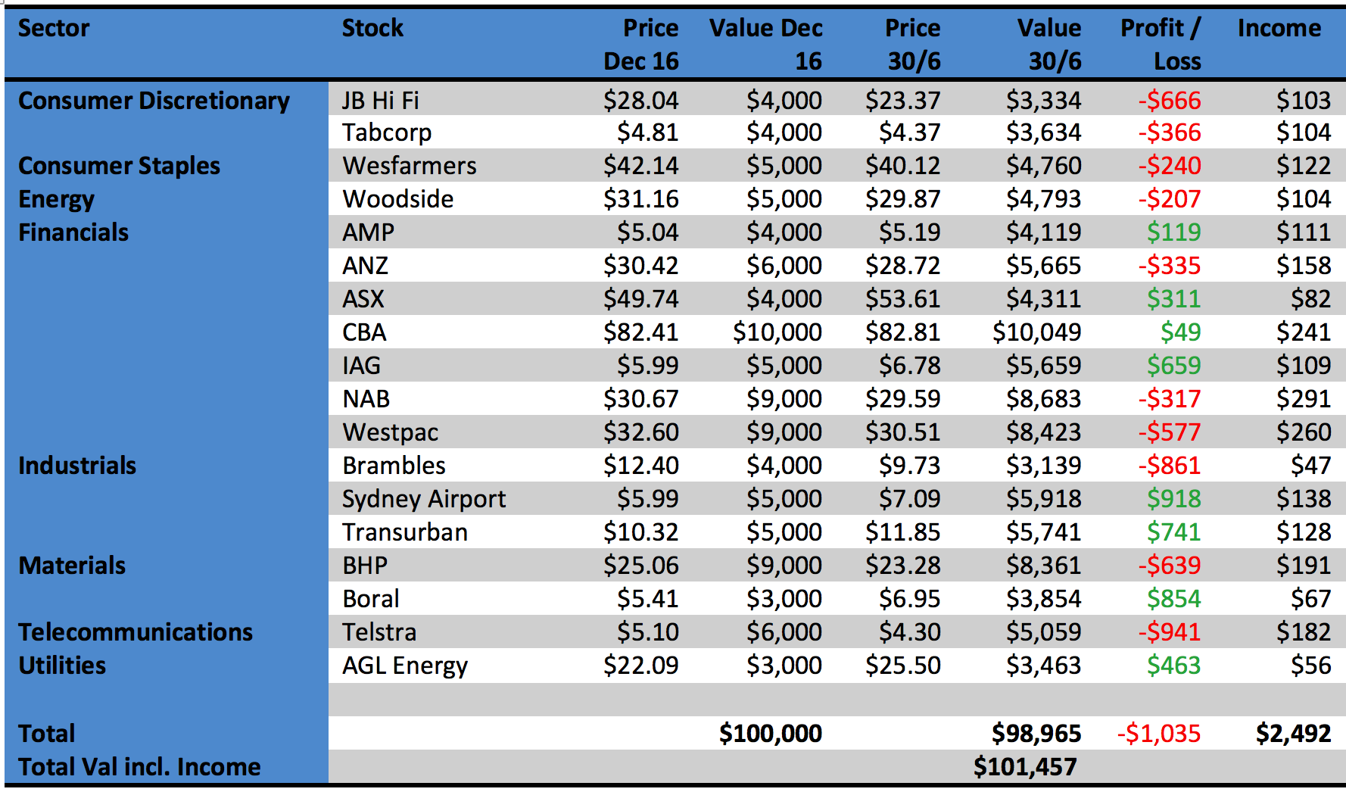The width and height of the screenshot is (1346, 792).
Task: Select the $101,457 total including income
Action: click(x=1024, y=766)
